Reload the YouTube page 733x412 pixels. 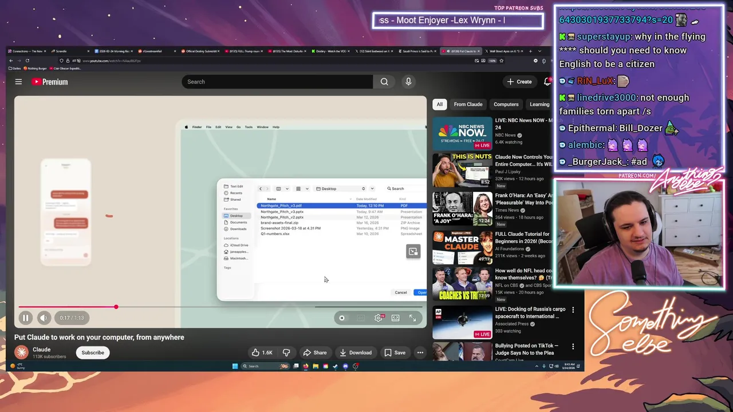tap(27, 61)
